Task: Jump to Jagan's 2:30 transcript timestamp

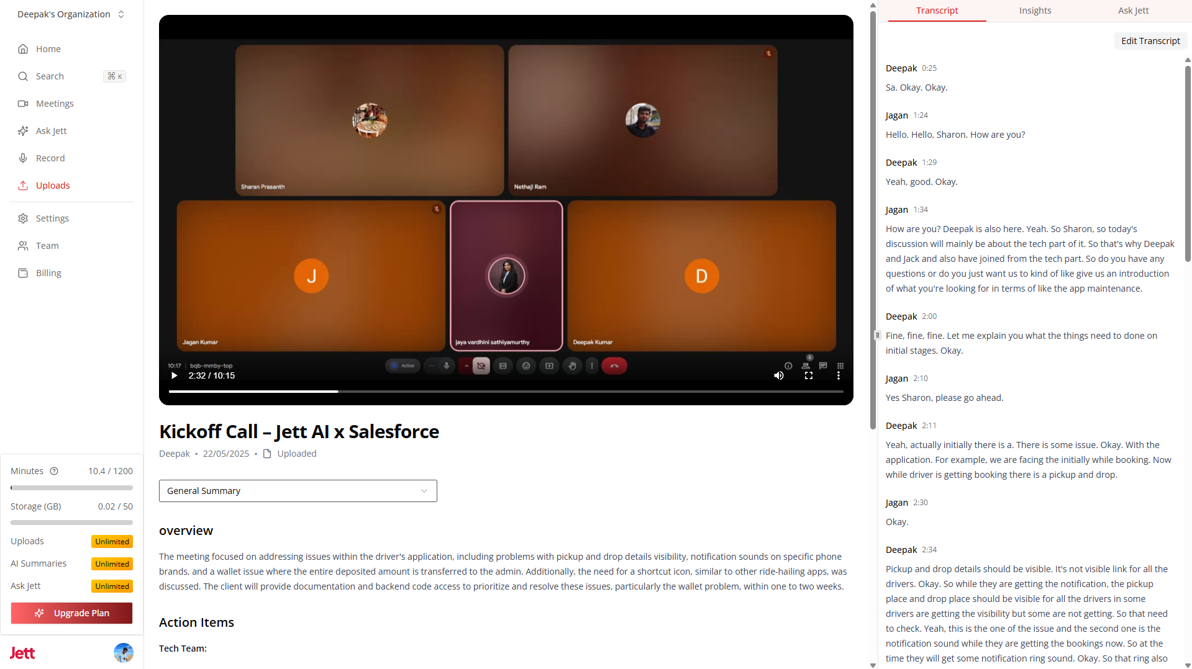Action: [921, 503]
